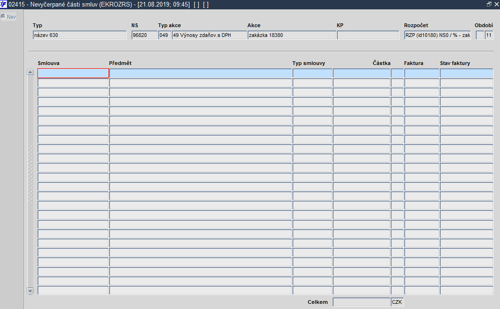
Task: Click the first row Předmět cell
Action: [201, 73]
